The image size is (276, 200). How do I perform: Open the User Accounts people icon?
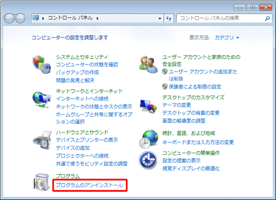148,64
